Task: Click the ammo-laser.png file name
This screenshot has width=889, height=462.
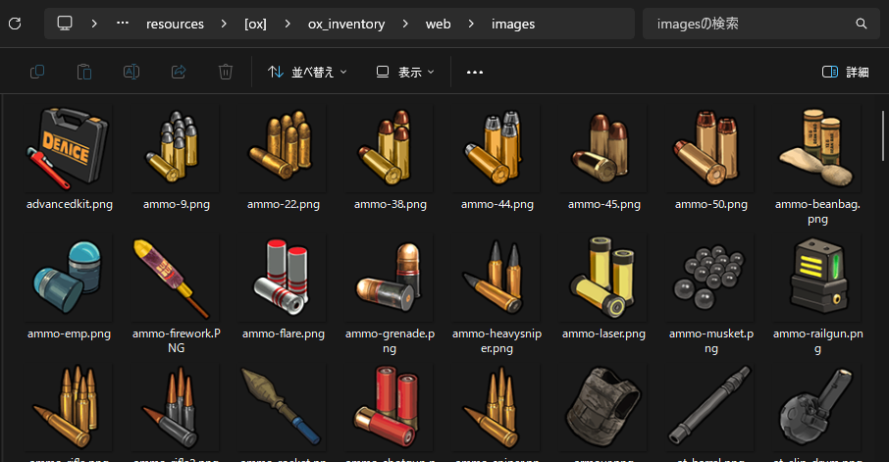Action: [603, 334]
